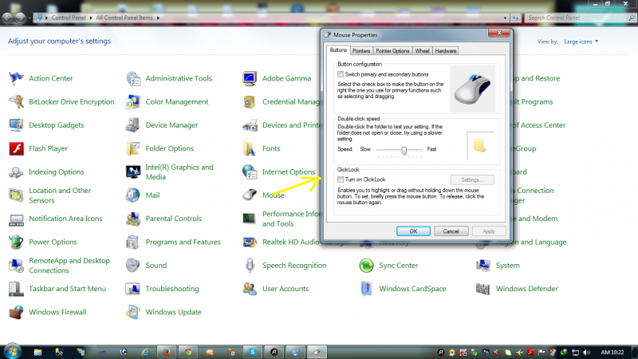This screenshot has width=638, height=359.
Task: Enable Switch primary and secondary buttons
Action: click(x=341, y=73)
